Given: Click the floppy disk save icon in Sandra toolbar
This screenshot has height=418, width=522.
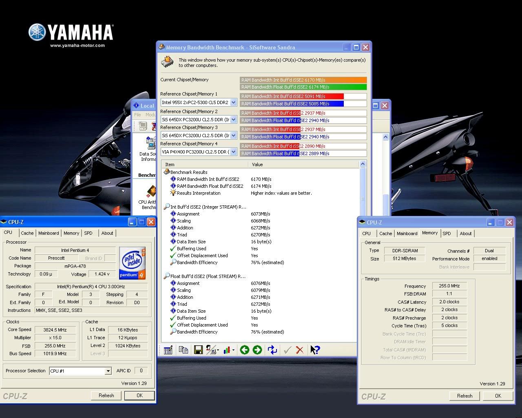Looking at the screenshot, I should click(x=198, y=350).
